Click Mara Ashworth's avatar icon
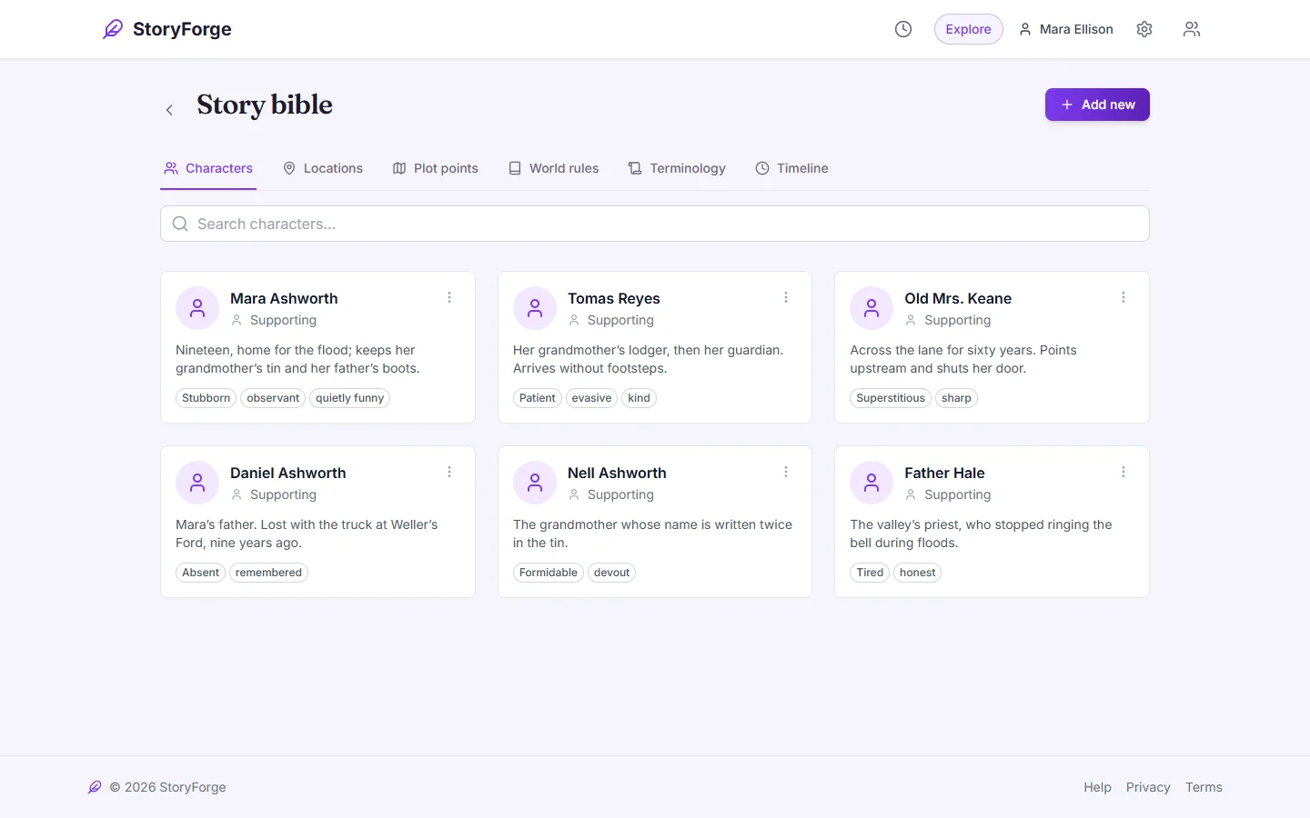This screenshot has height=818, width=1310. coord(197,309)
